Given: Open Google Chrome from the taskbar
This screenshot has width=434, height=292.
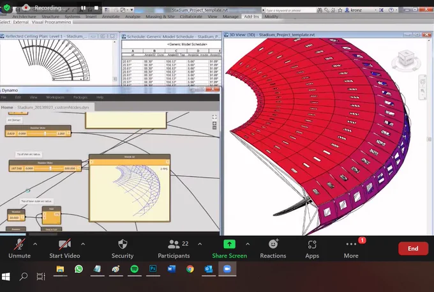Looking at the screenshot, I should [x=190, y=269].
